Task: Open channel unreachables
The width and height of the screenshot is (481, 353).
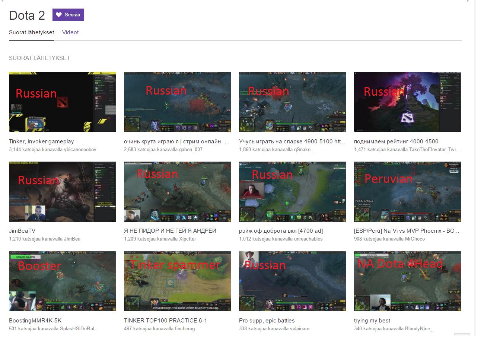Action: pos(308,239)
